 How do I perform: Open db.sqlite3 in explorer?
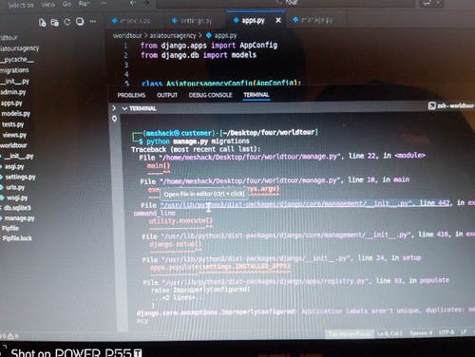(17, 208)
